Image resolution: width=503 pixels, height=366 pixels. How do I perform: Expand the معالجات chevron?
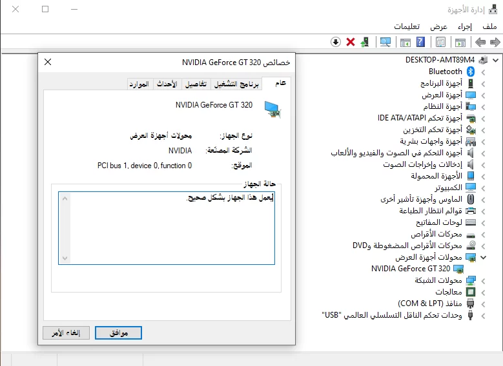tap(484, 293)
